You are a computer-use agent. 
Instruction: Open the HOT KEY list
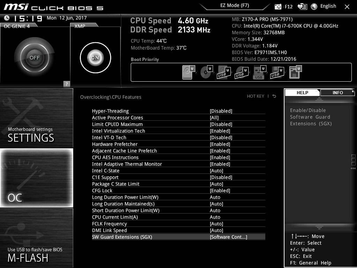pos(256,96)
